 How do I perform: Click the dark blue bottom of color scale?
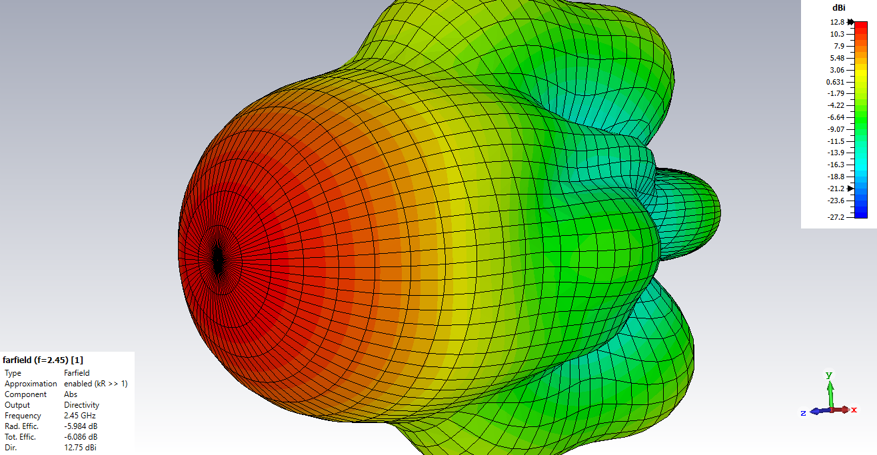point(861,212)
